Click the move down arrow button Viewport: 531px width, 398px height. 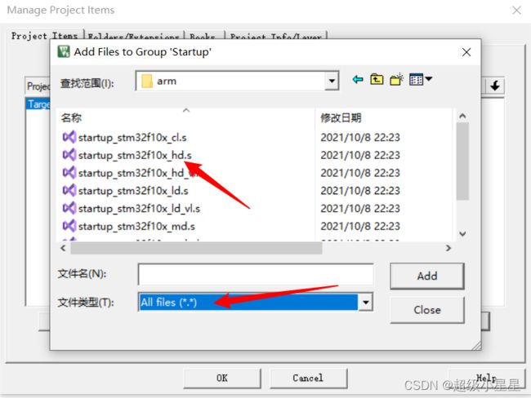(x=495, y=86)
